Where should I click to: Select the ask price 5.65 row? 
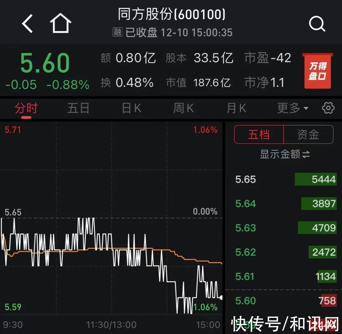point(286,179)
